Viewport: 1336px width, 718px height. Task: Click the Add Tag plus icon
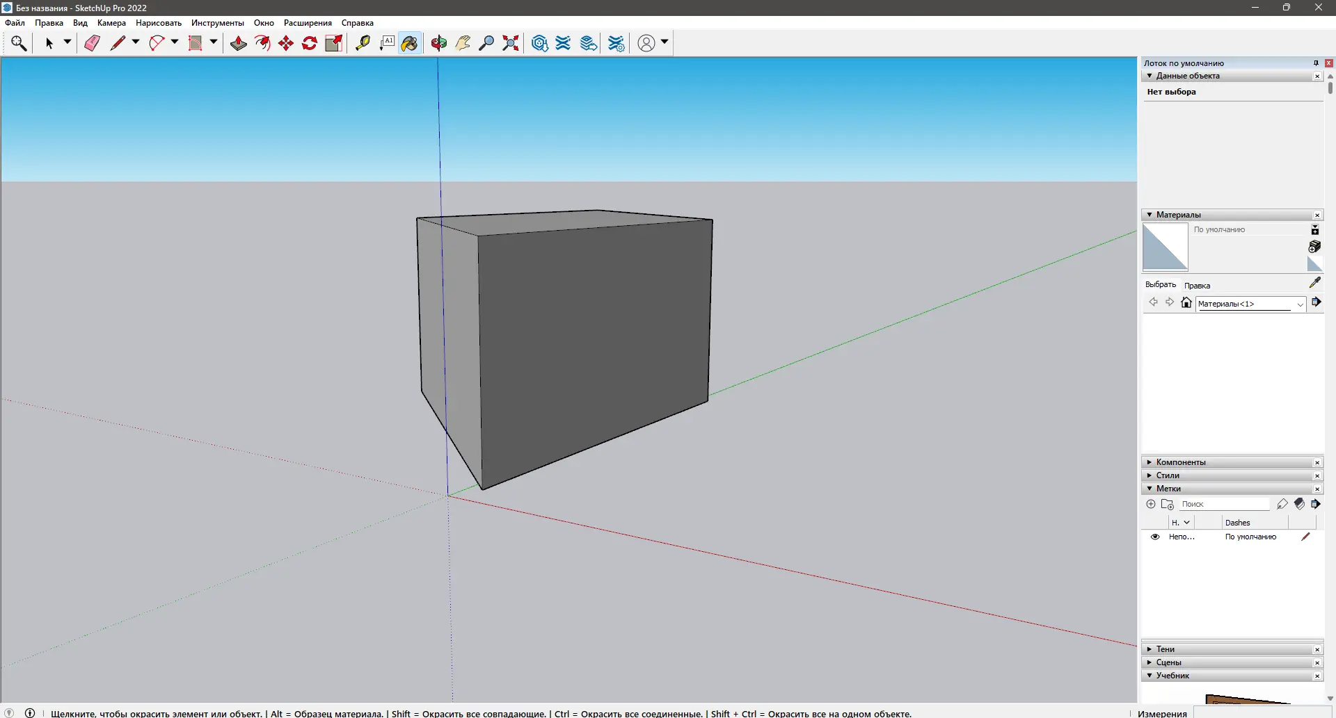[1151, 504]
